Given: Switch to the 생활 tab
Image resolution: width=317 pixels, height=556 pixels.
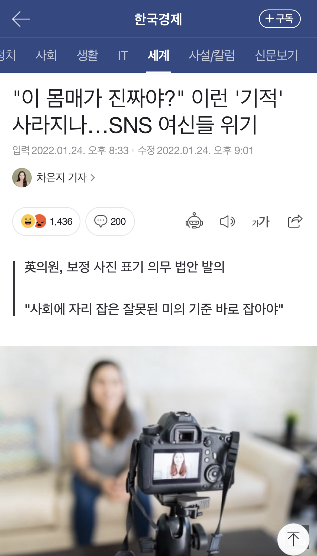Looking at the screenshot, I should (x=87, y=55).
